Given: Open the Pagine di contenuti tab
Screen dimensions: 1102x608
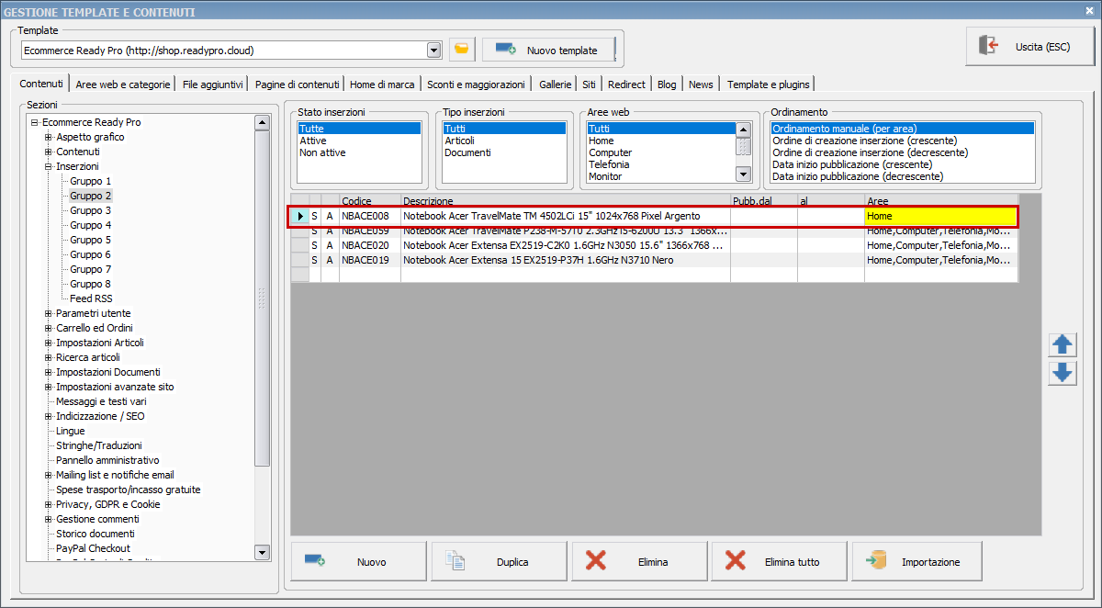Looking at the screenshot, I should point(298,84).
